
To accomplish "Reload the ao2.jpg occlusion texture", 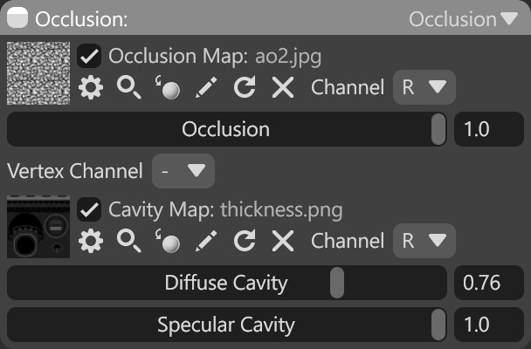I will point(245,87).
